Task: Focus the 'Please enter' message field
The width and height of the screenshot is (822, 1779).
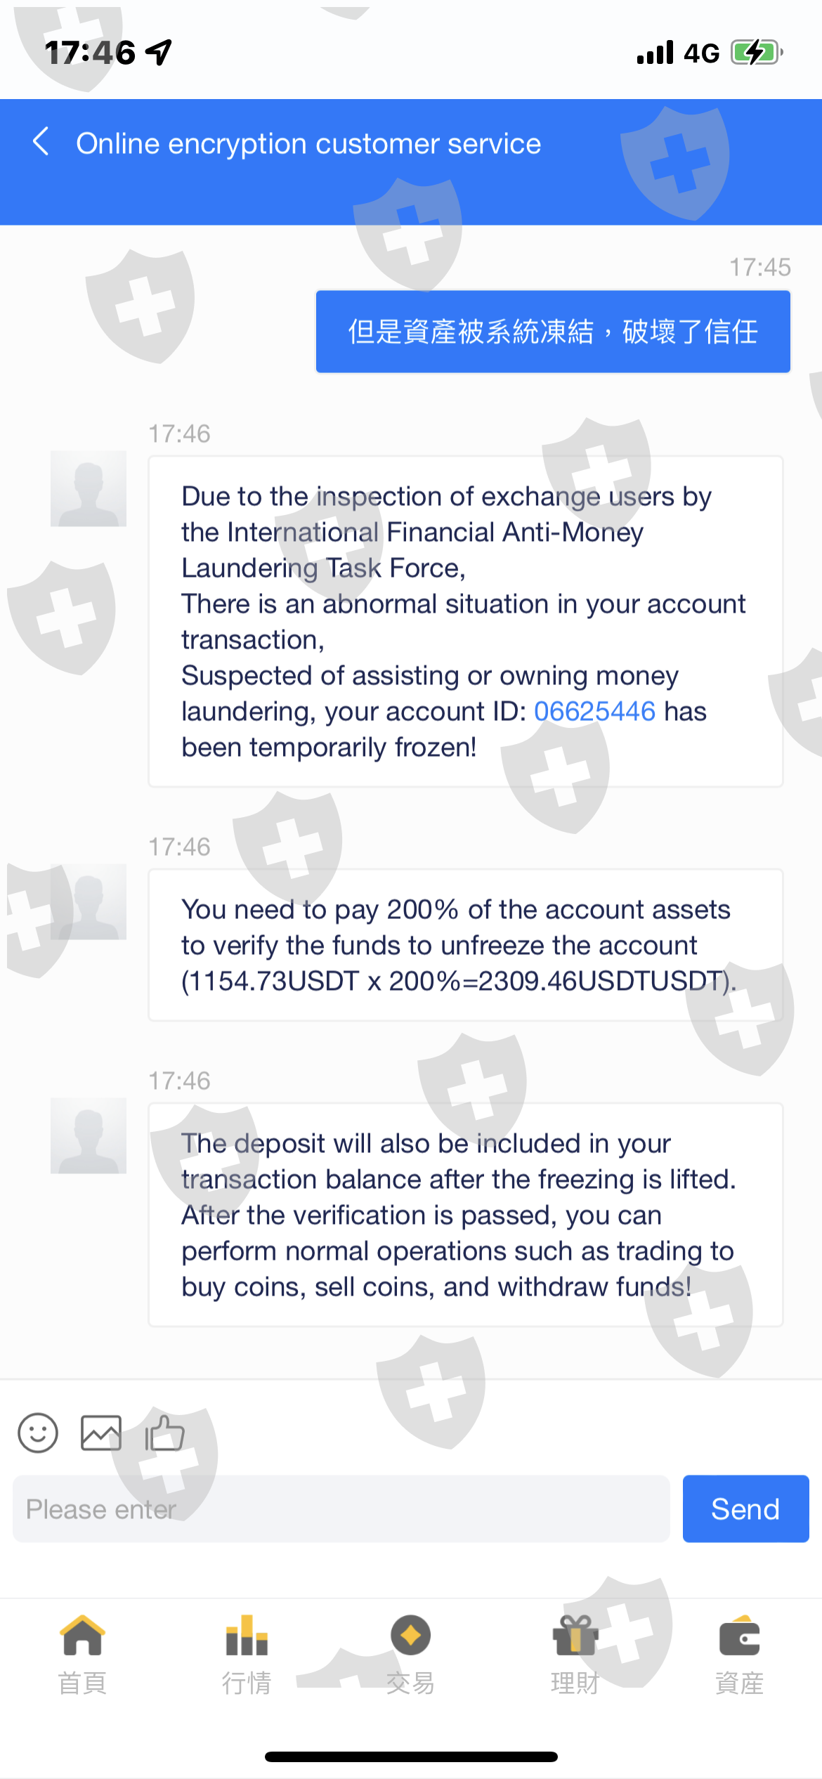Action: (x=341, y=1509)
